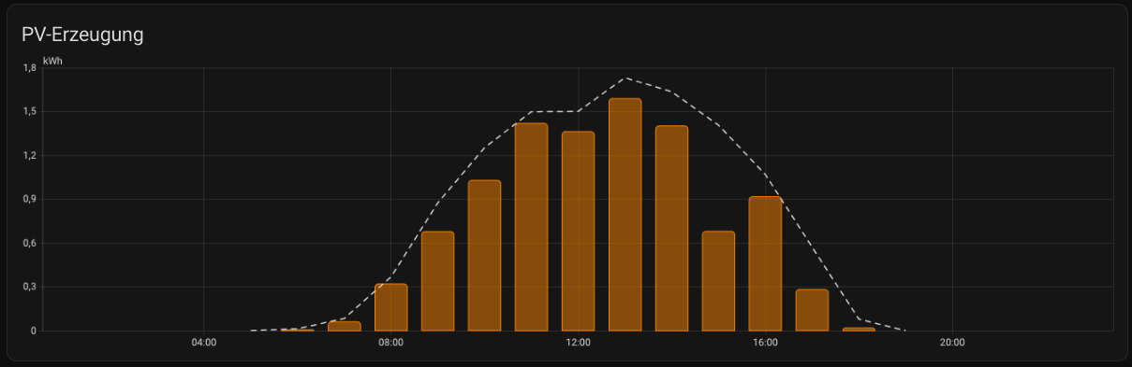Click the bar at 09:00

click(437, 281)
